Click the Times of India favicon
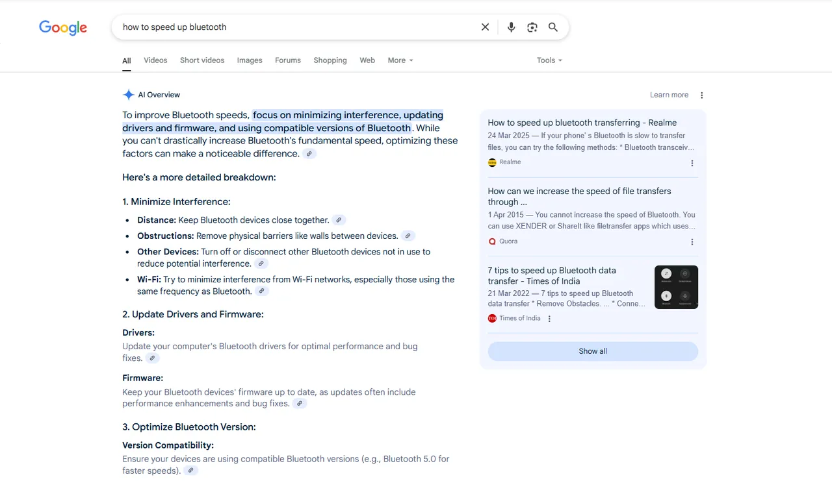The width and height of the screenshot is (832, 481). point(492,318)
